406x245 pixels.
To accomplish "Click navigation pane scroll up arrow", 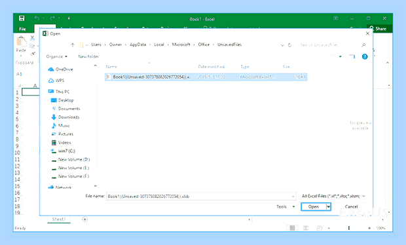I will [x=96, y=66].
